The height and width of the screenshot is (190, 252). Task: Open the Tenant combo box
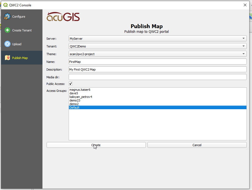[x=157, y=46]
